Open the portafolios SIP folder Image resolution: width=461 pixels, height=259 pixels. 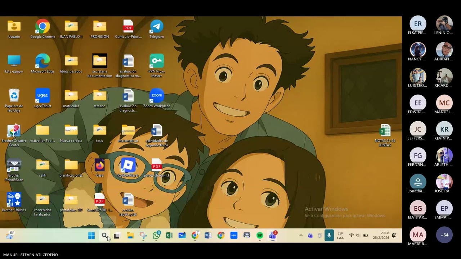[x=71, y=202]
